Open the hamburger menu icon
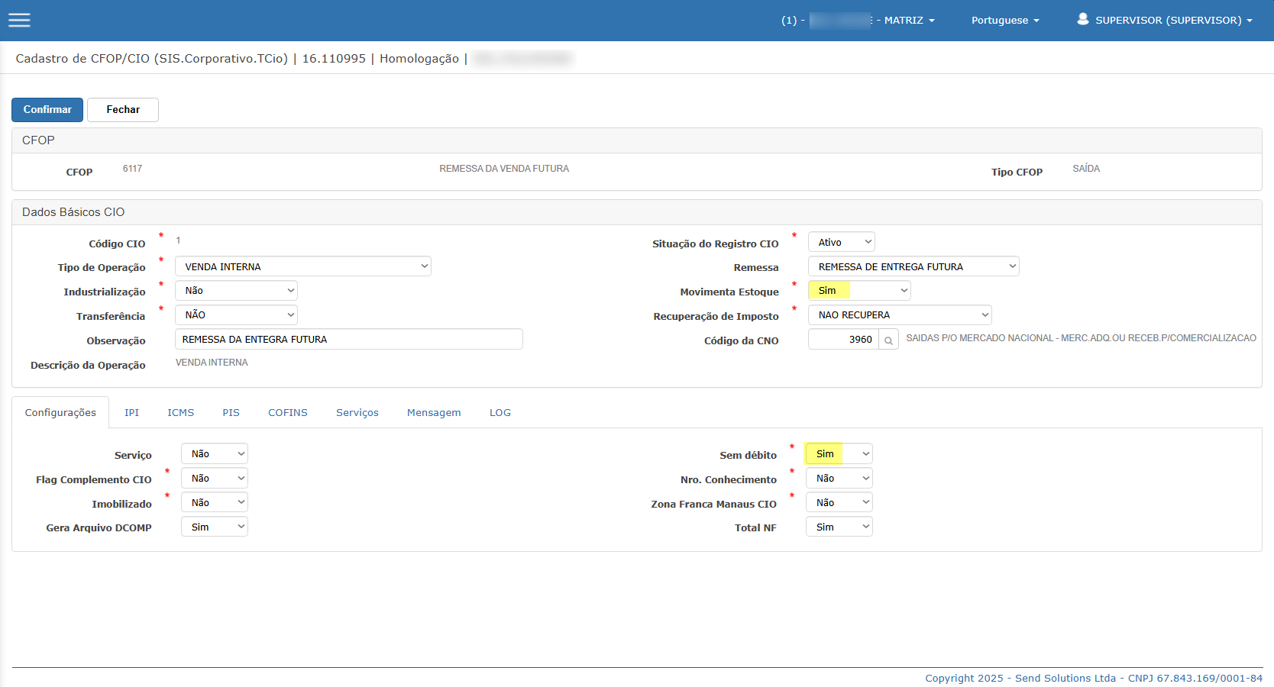The width and height of the screenshot is (1274, 687). (19, 20)
